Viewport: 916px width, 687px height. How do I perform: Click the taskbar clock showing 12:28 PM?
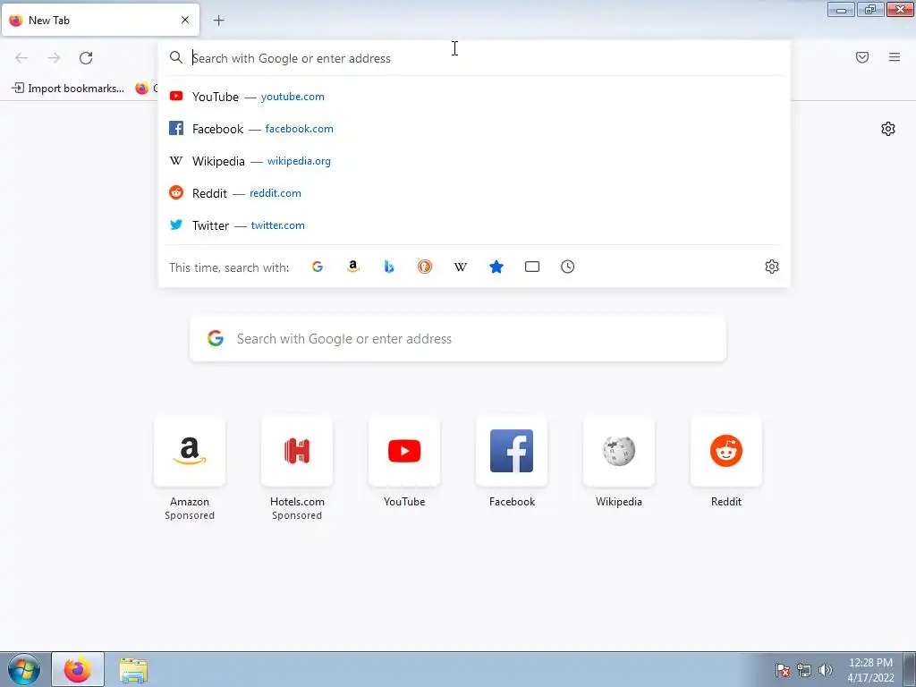coord(870,670)
